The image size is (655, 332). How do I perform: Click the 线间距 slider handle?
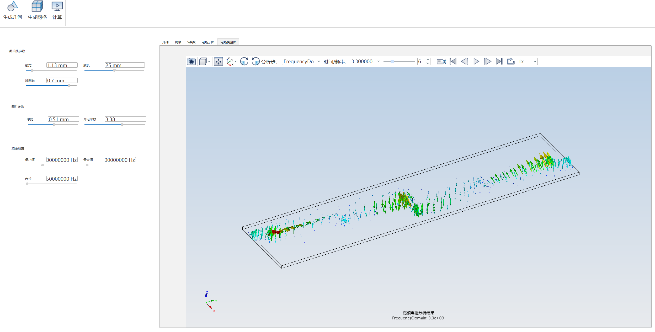(69, 85)
